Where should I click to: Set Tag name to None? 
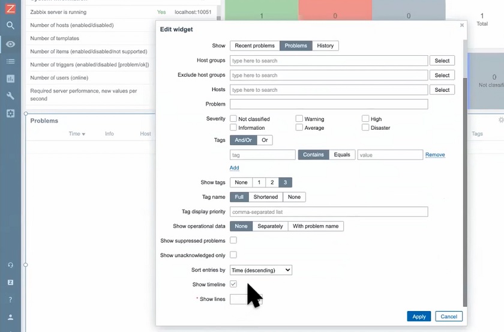click(294, 197)
